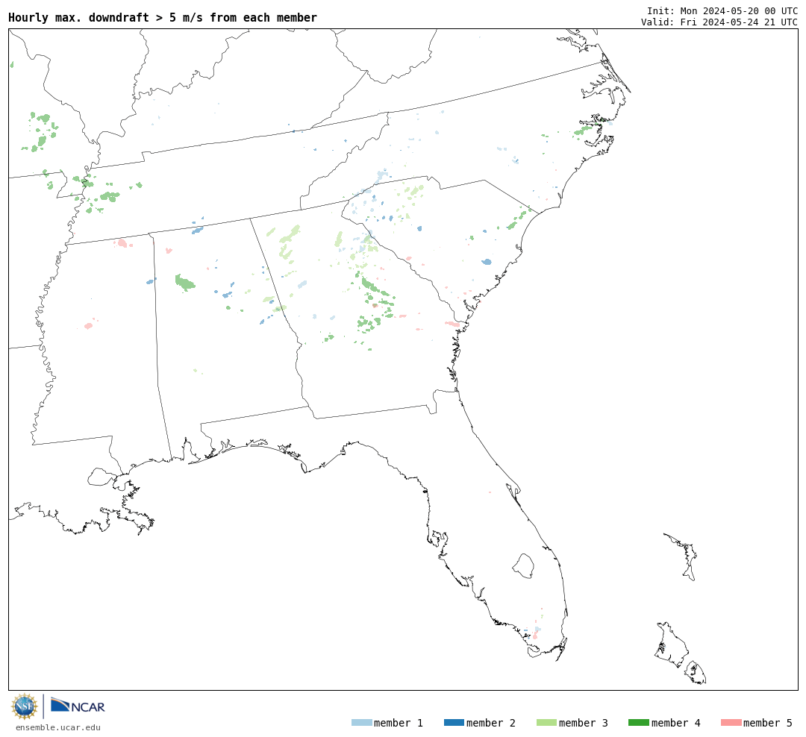Select the 'member 5' legend label

[768, 723]
